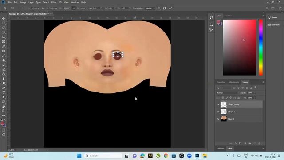Click in the color picker field

(240, 48)
